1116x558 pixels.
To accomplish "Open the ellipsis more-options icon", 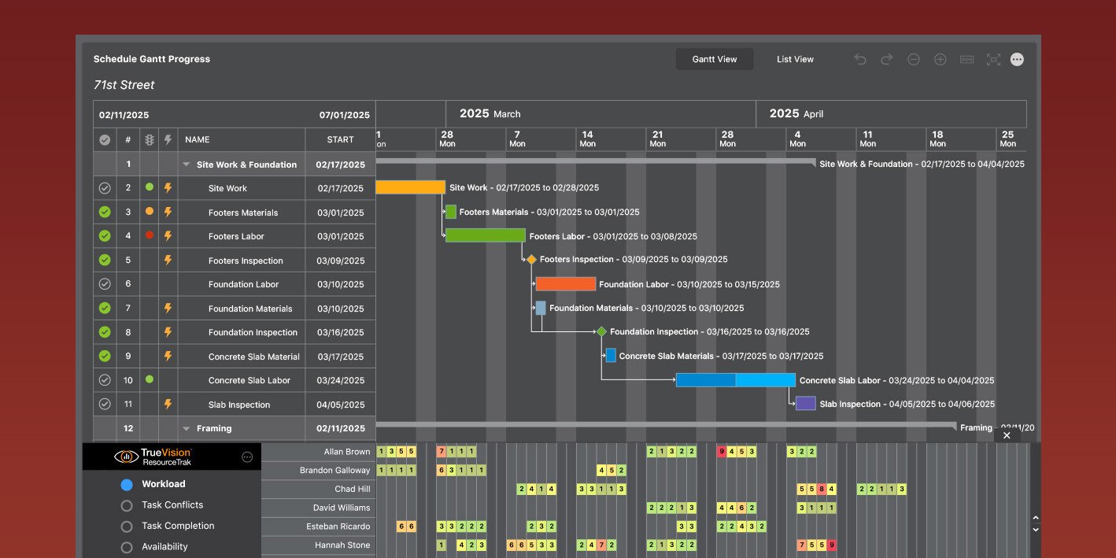I will click(1017, 59).
